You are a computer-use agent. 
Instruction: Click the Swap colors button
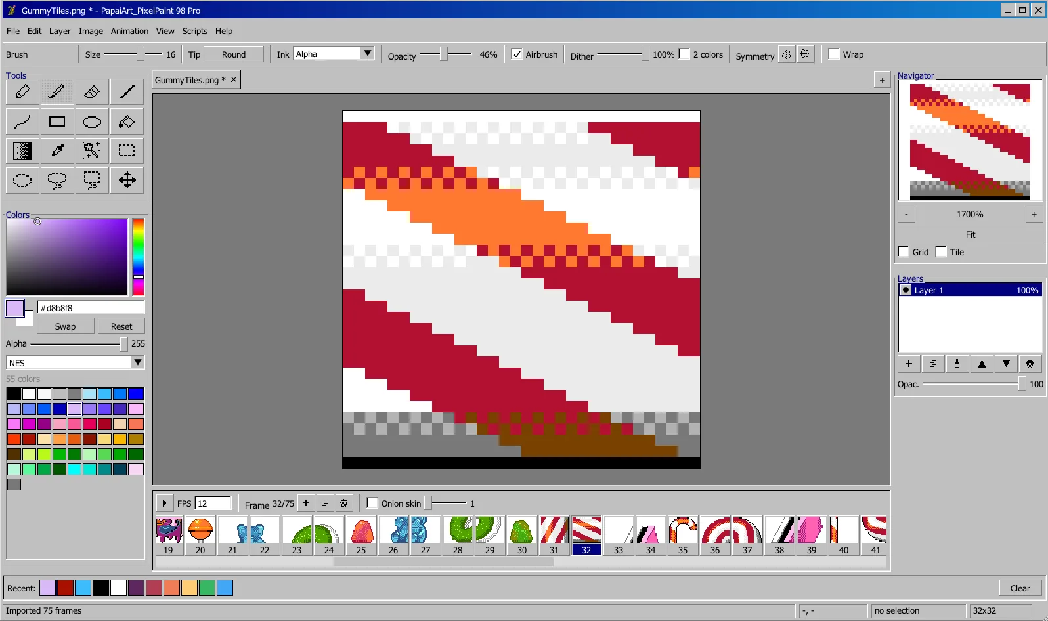65,326
